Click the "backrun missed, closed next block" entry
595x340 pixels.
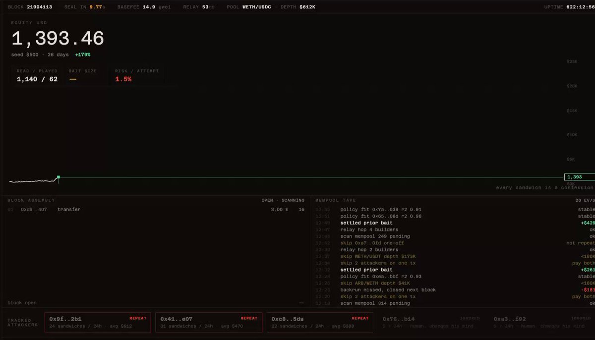455,290
